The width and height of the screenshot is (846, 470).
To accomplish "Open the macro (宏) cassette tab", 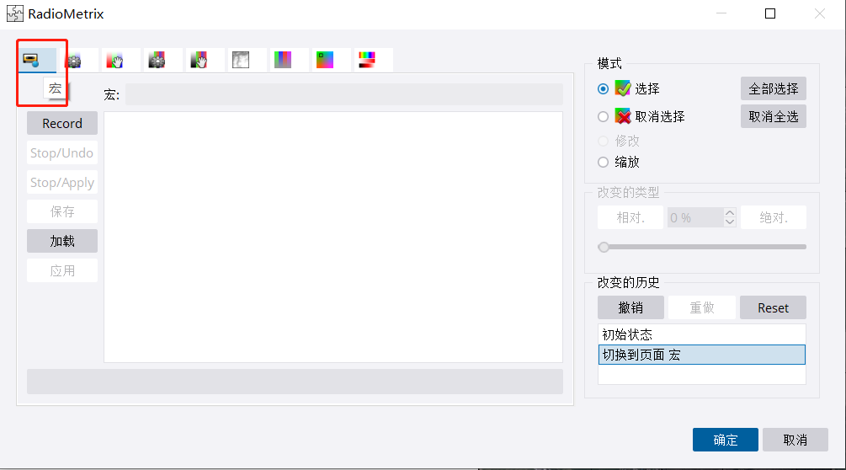I will pyautogui.click(x=31, y=60).
